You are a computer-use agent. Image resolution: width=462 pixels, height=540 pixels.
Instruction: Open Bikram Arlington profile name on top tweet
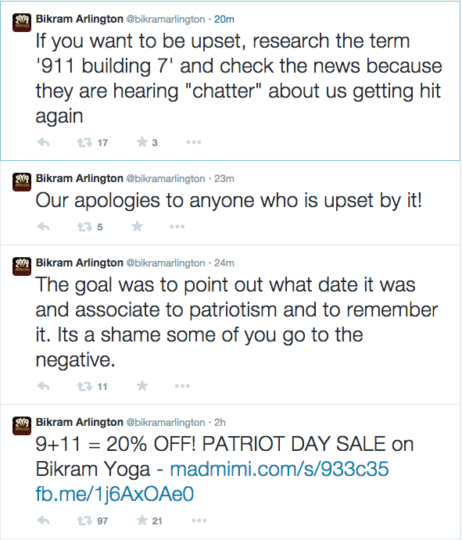click(x=80, y=19)
